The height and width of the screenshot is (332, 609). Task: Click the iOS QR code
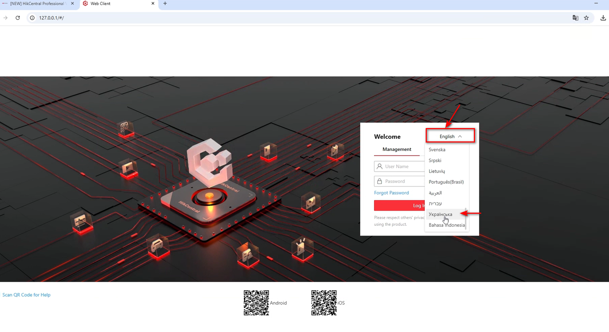click(324, 303)
